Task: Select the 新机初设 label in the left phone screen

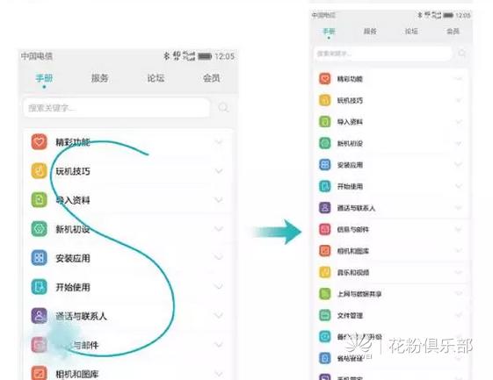Action: (73, 229)
